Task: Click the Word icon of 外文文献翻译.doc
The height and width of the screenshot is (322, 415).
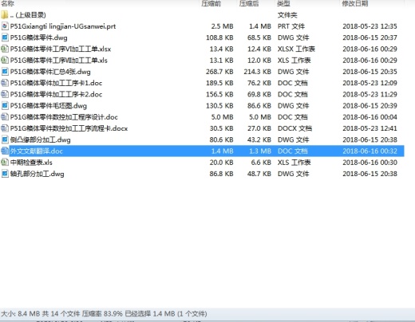Action: [x=5, y=151]
